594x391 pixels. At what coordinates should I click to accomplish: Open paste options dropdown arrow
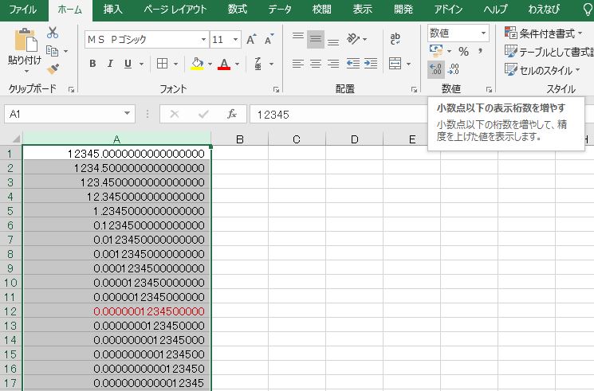pos(26,72)
